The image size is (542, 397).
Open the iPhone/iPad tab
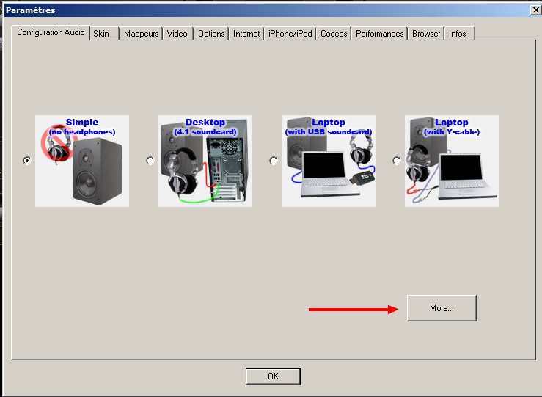click(290, 34)
